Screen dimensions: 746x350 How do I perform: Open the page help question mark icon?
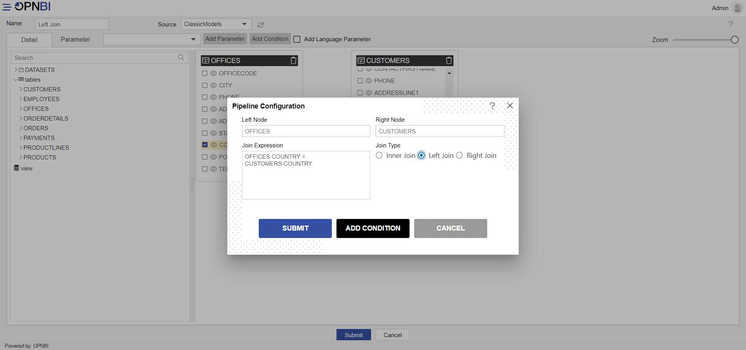730,24
